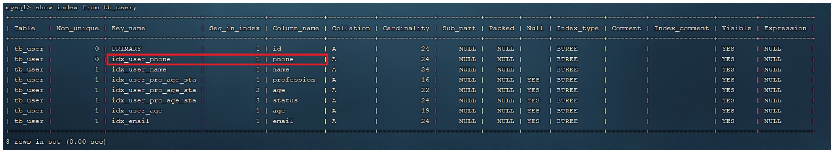Click the Expression column header
The image size is (833, 153).
pos(785,28)
